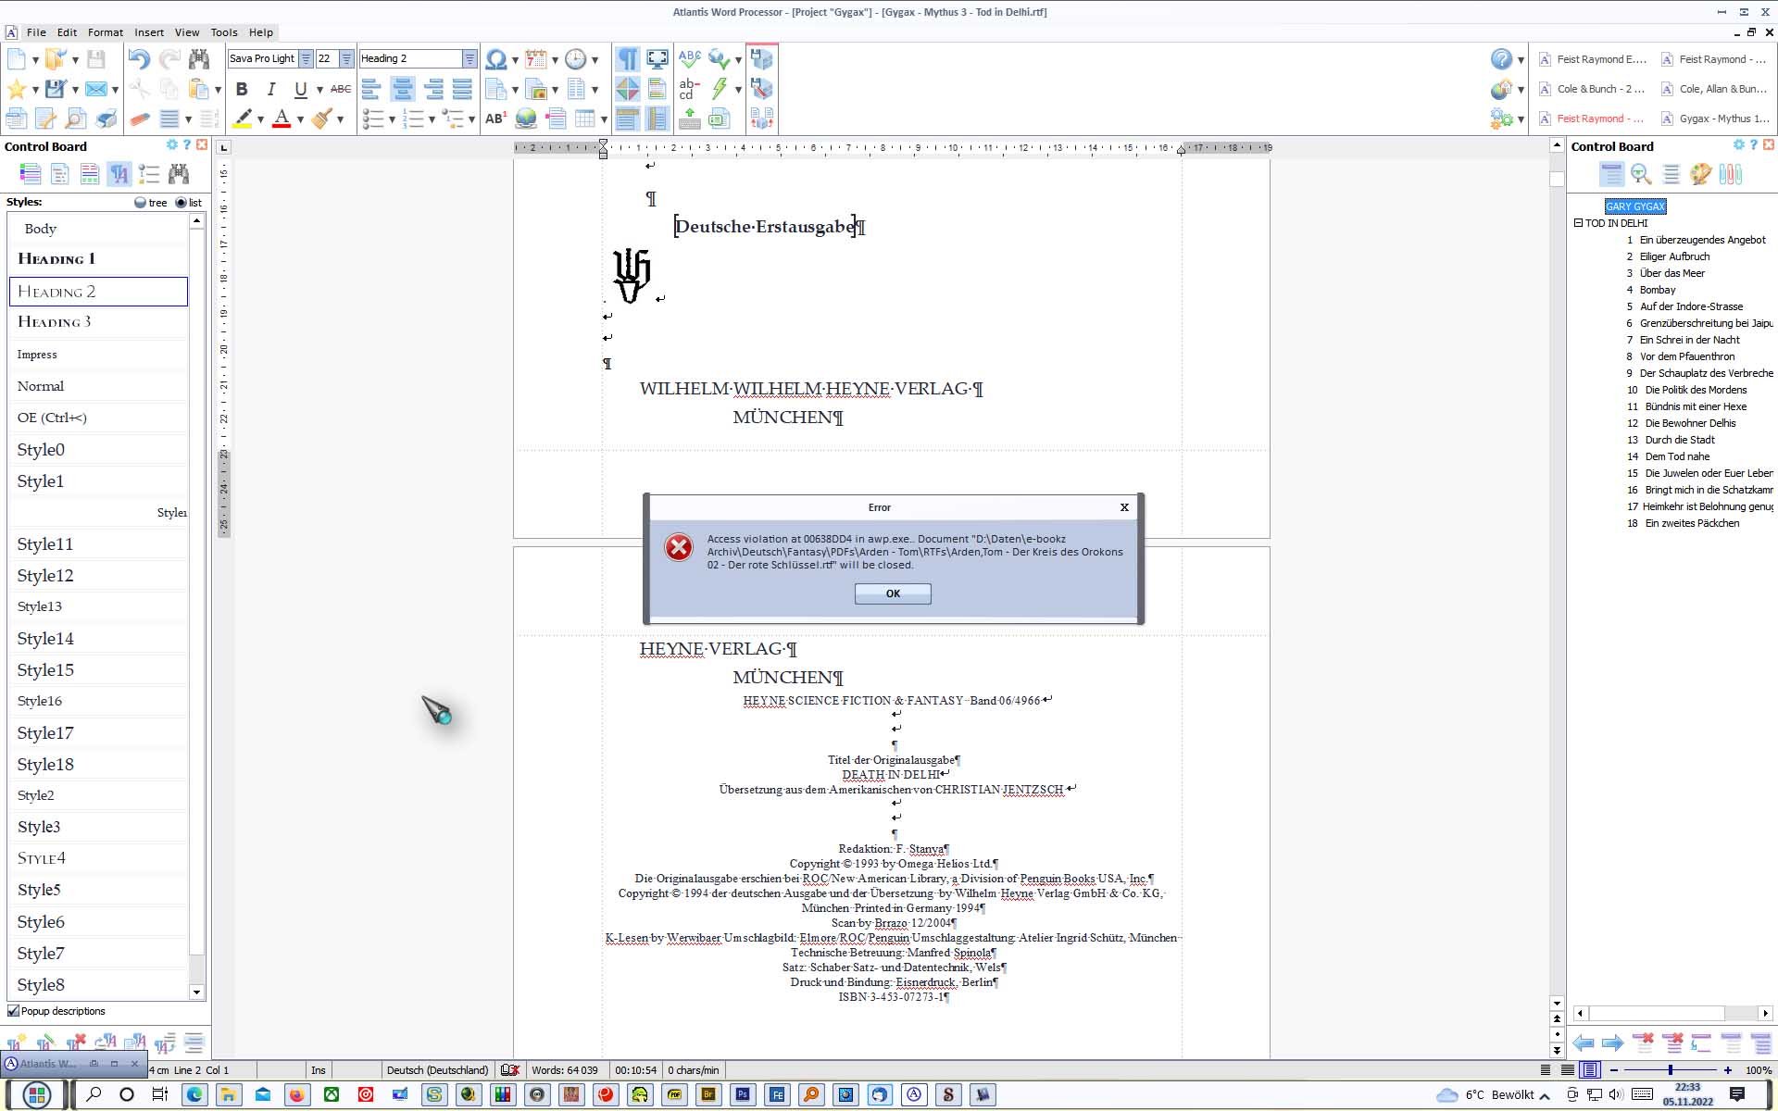Image resolution: width=1778 pixels, height=1111 pixels.
Task: Open the Format menu
Action: [105, 31]
